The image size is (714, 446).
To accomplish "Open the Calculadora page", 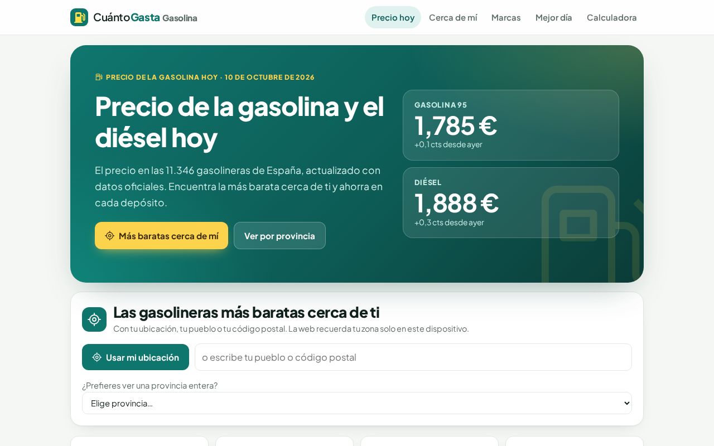I will (x=612, y=17).
